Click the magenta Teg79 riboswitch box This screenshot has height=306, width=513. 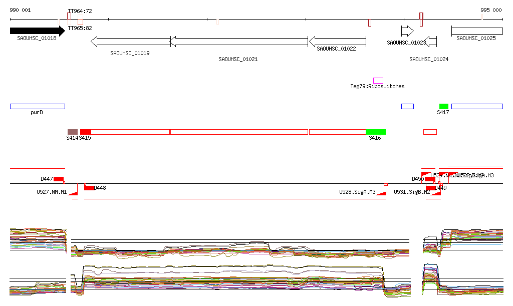(x=378, y=81)
